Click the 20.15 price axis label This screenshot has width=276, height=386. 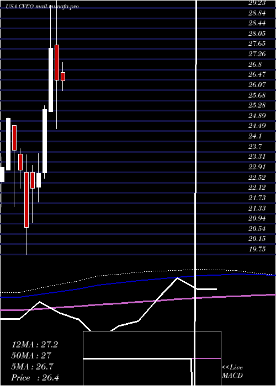(x=257, y=239)
